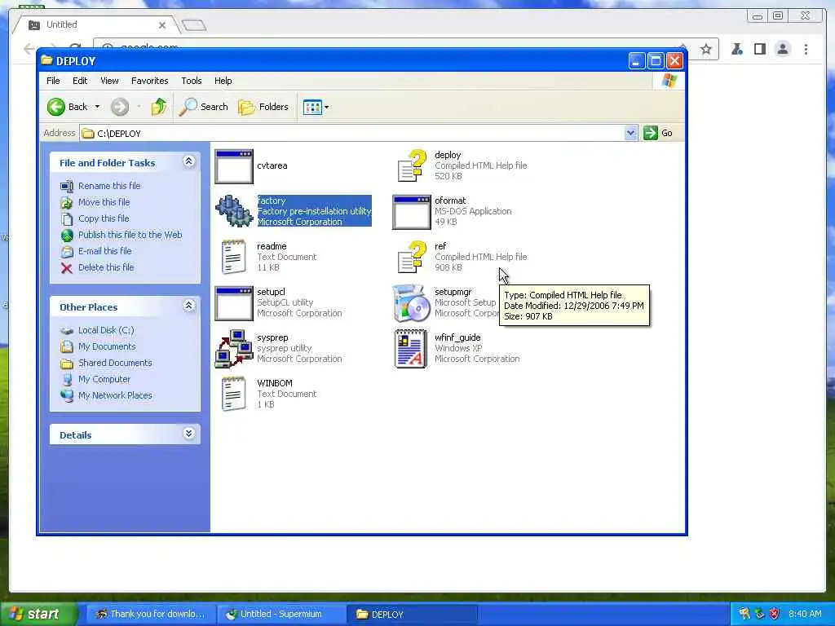The height and width of the screenshot is (626, 835).
Task: Click the browser experiments flask icon
Action: pyautogui.click(x=737, y=50)
